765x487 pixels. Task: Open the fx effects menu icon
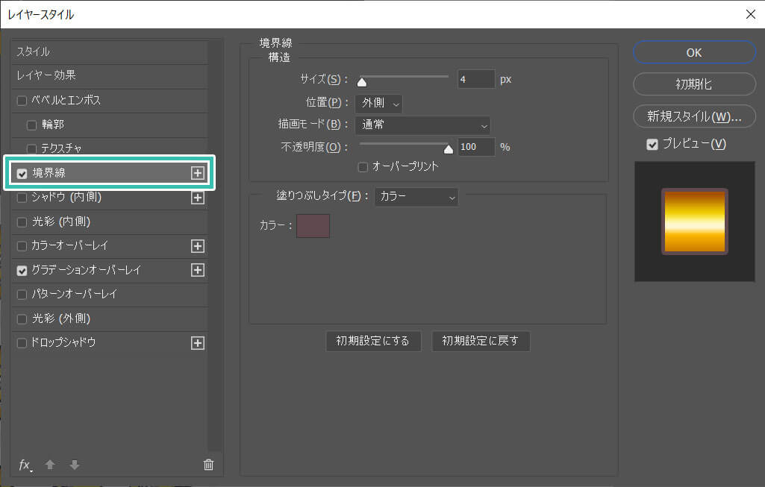(x=25, y=465)
